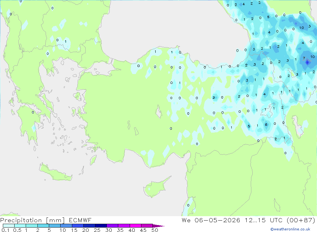Image resolution: width=317 pixels, height=232 pixels.
Task: Pick the 35–40 mm violet legend swatch
Action: point(124,226)
